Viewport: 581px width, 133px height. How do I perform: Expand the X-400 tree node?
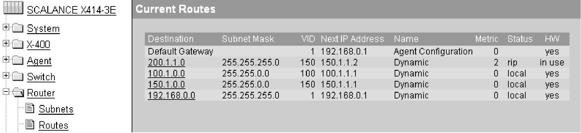click(x=6, y=43)
